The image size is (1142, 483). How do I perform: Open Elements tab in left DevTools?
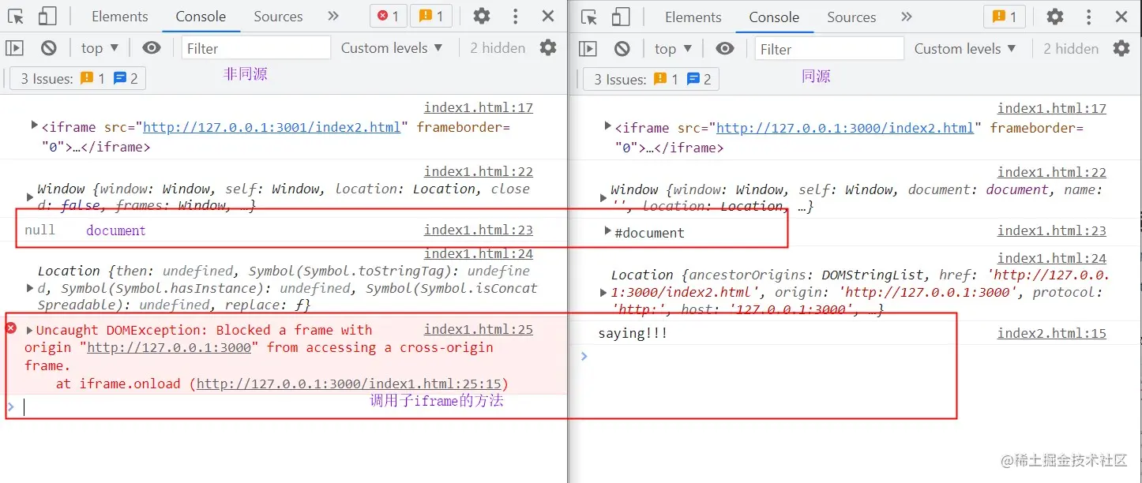click(120, 16)
